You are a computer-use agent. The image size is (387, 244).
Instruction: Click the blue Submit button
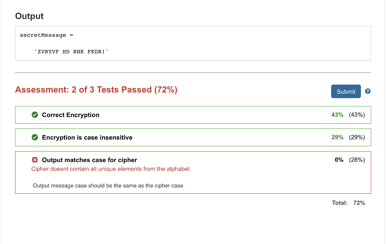point(345,91)
